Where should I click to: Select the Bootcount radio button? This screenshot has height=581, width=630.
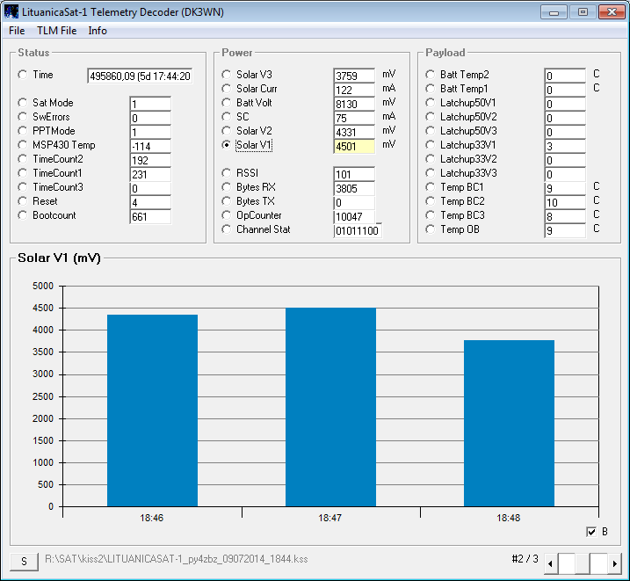[23, 215]
